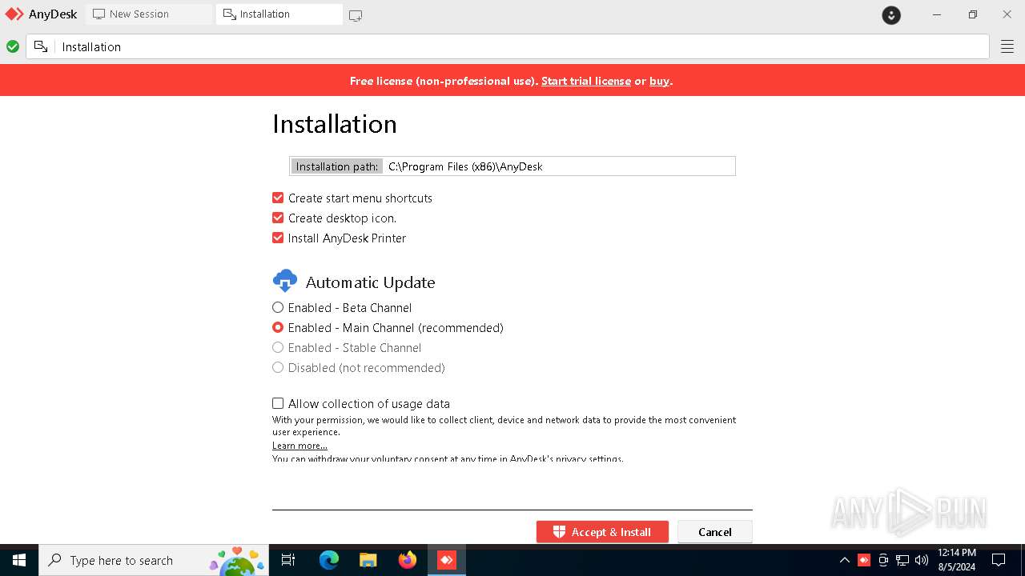Screen dimensions: 1025x576
Task: Switch to the Installation tab
Action: tap(279, 14)
